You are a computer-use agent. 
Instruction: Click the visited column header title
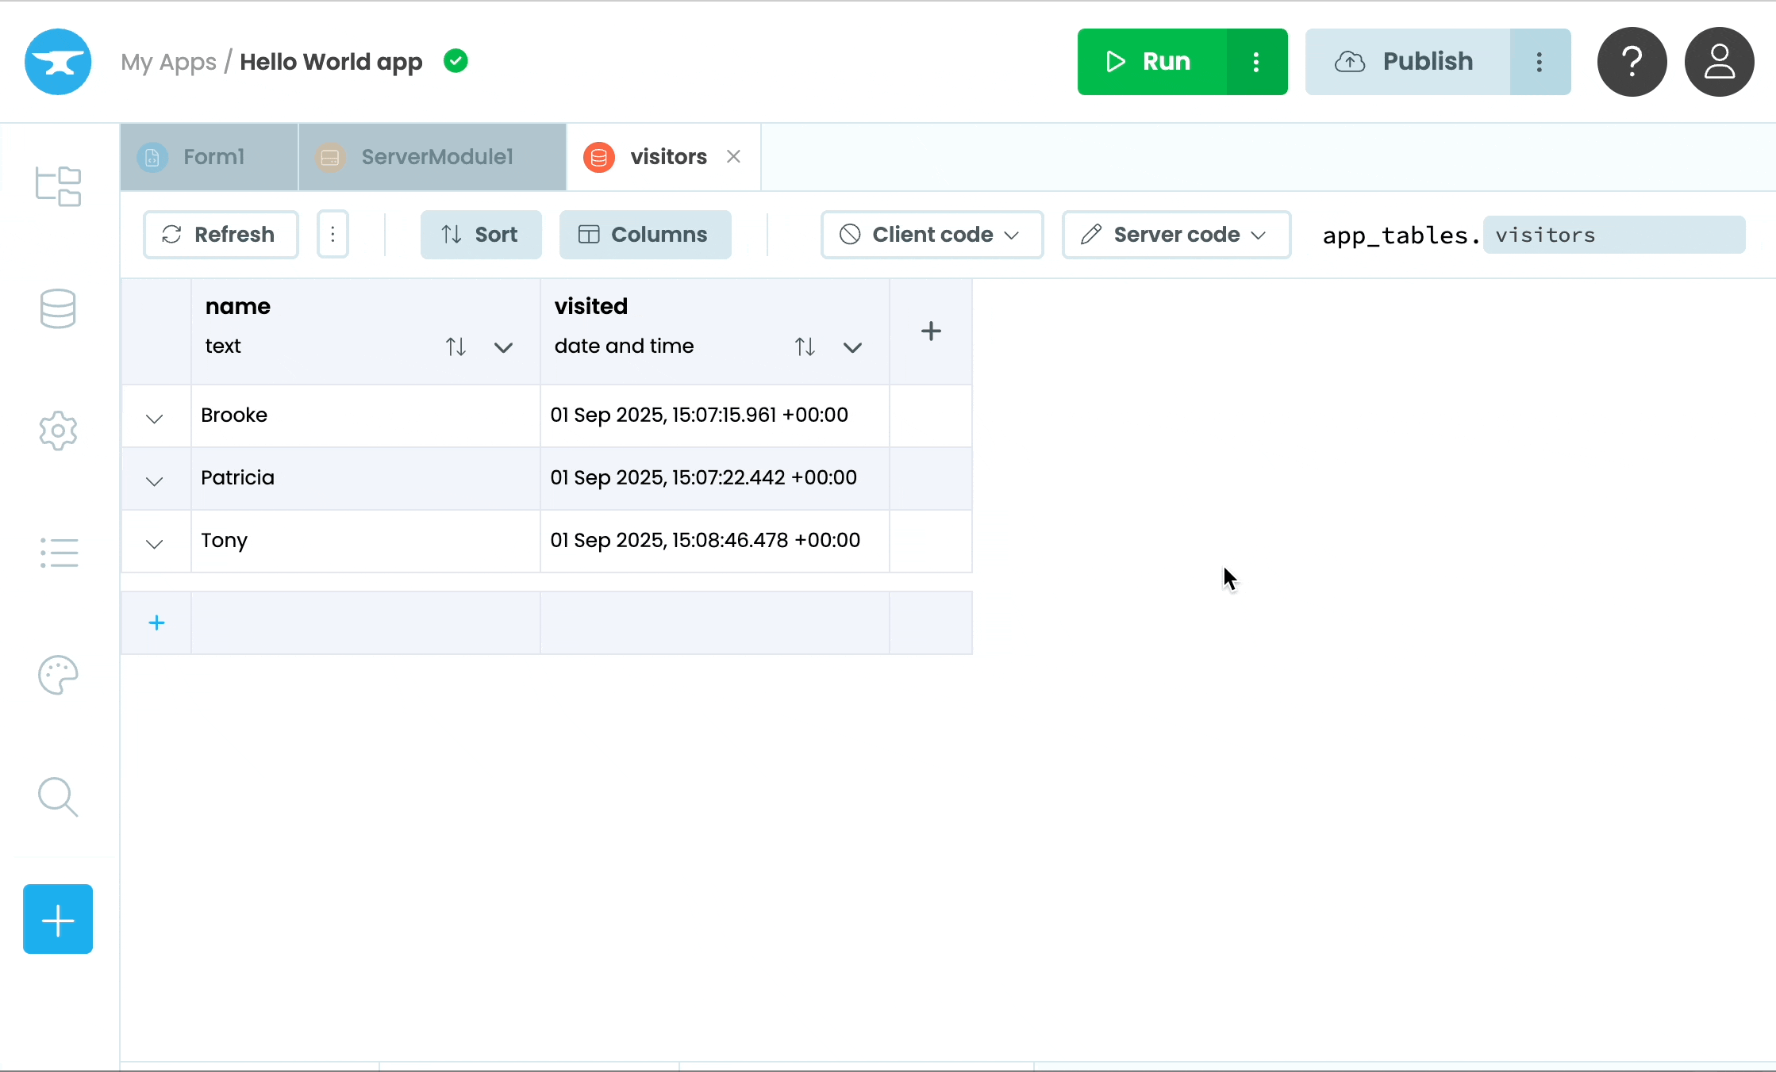coord(591,306)
